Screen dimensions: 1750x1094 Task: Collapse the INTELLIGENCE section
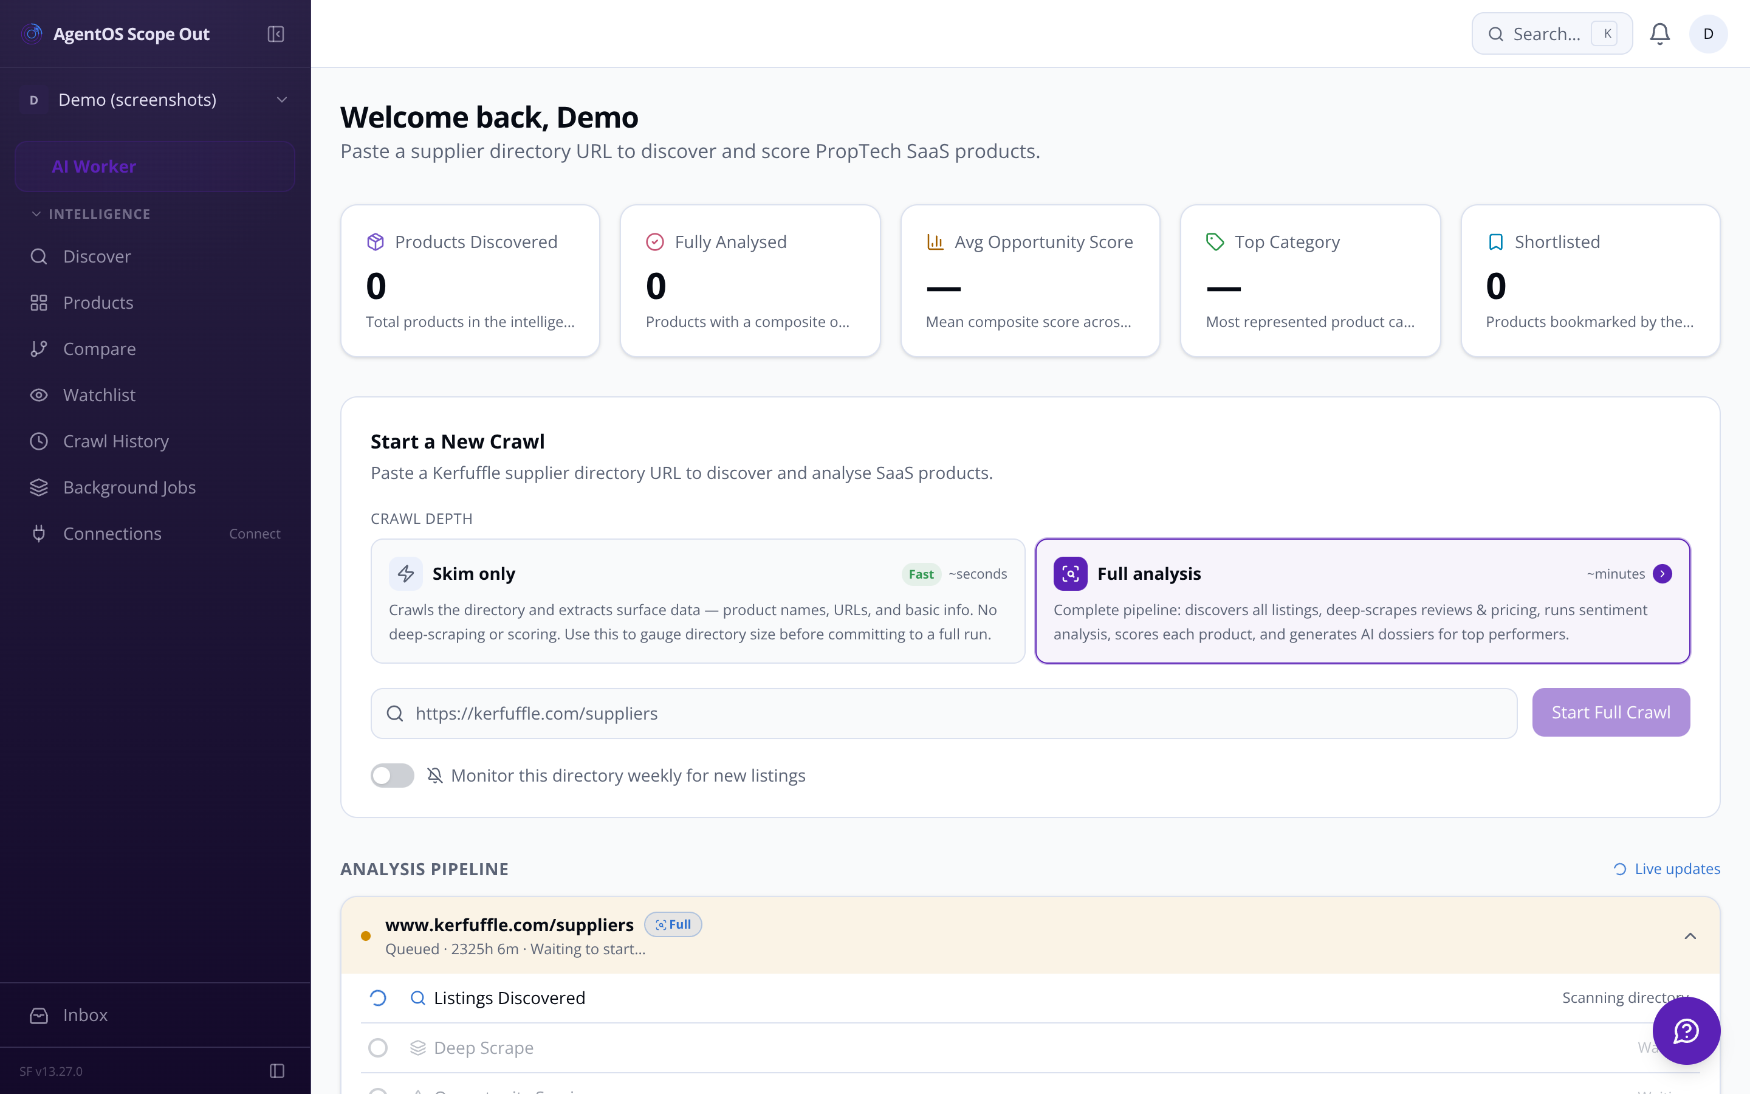point(91,214)
